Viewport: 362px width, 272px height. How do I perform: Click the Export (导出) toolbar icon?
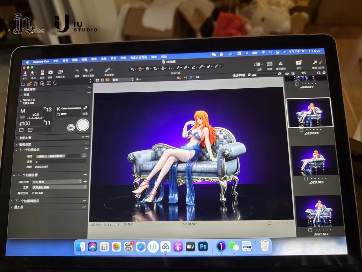point(33,73)
